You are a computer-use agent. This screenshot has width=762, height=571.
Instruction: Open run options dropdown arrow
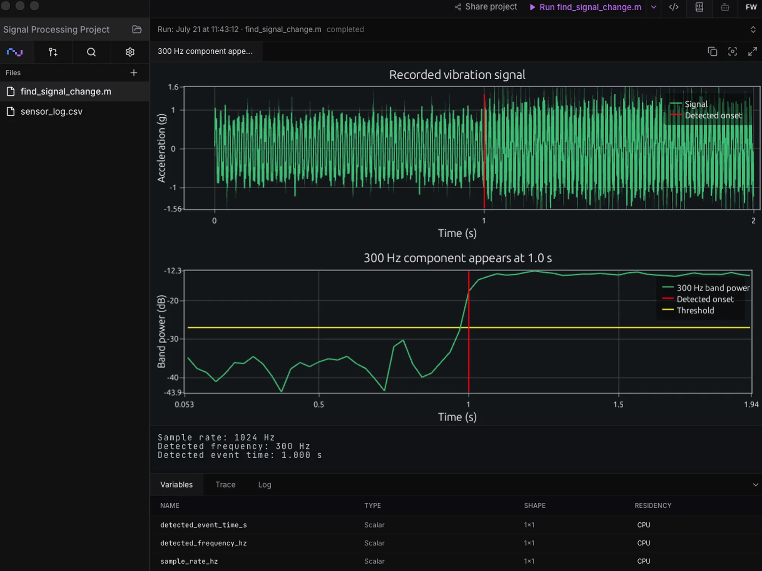pos(653,7)
